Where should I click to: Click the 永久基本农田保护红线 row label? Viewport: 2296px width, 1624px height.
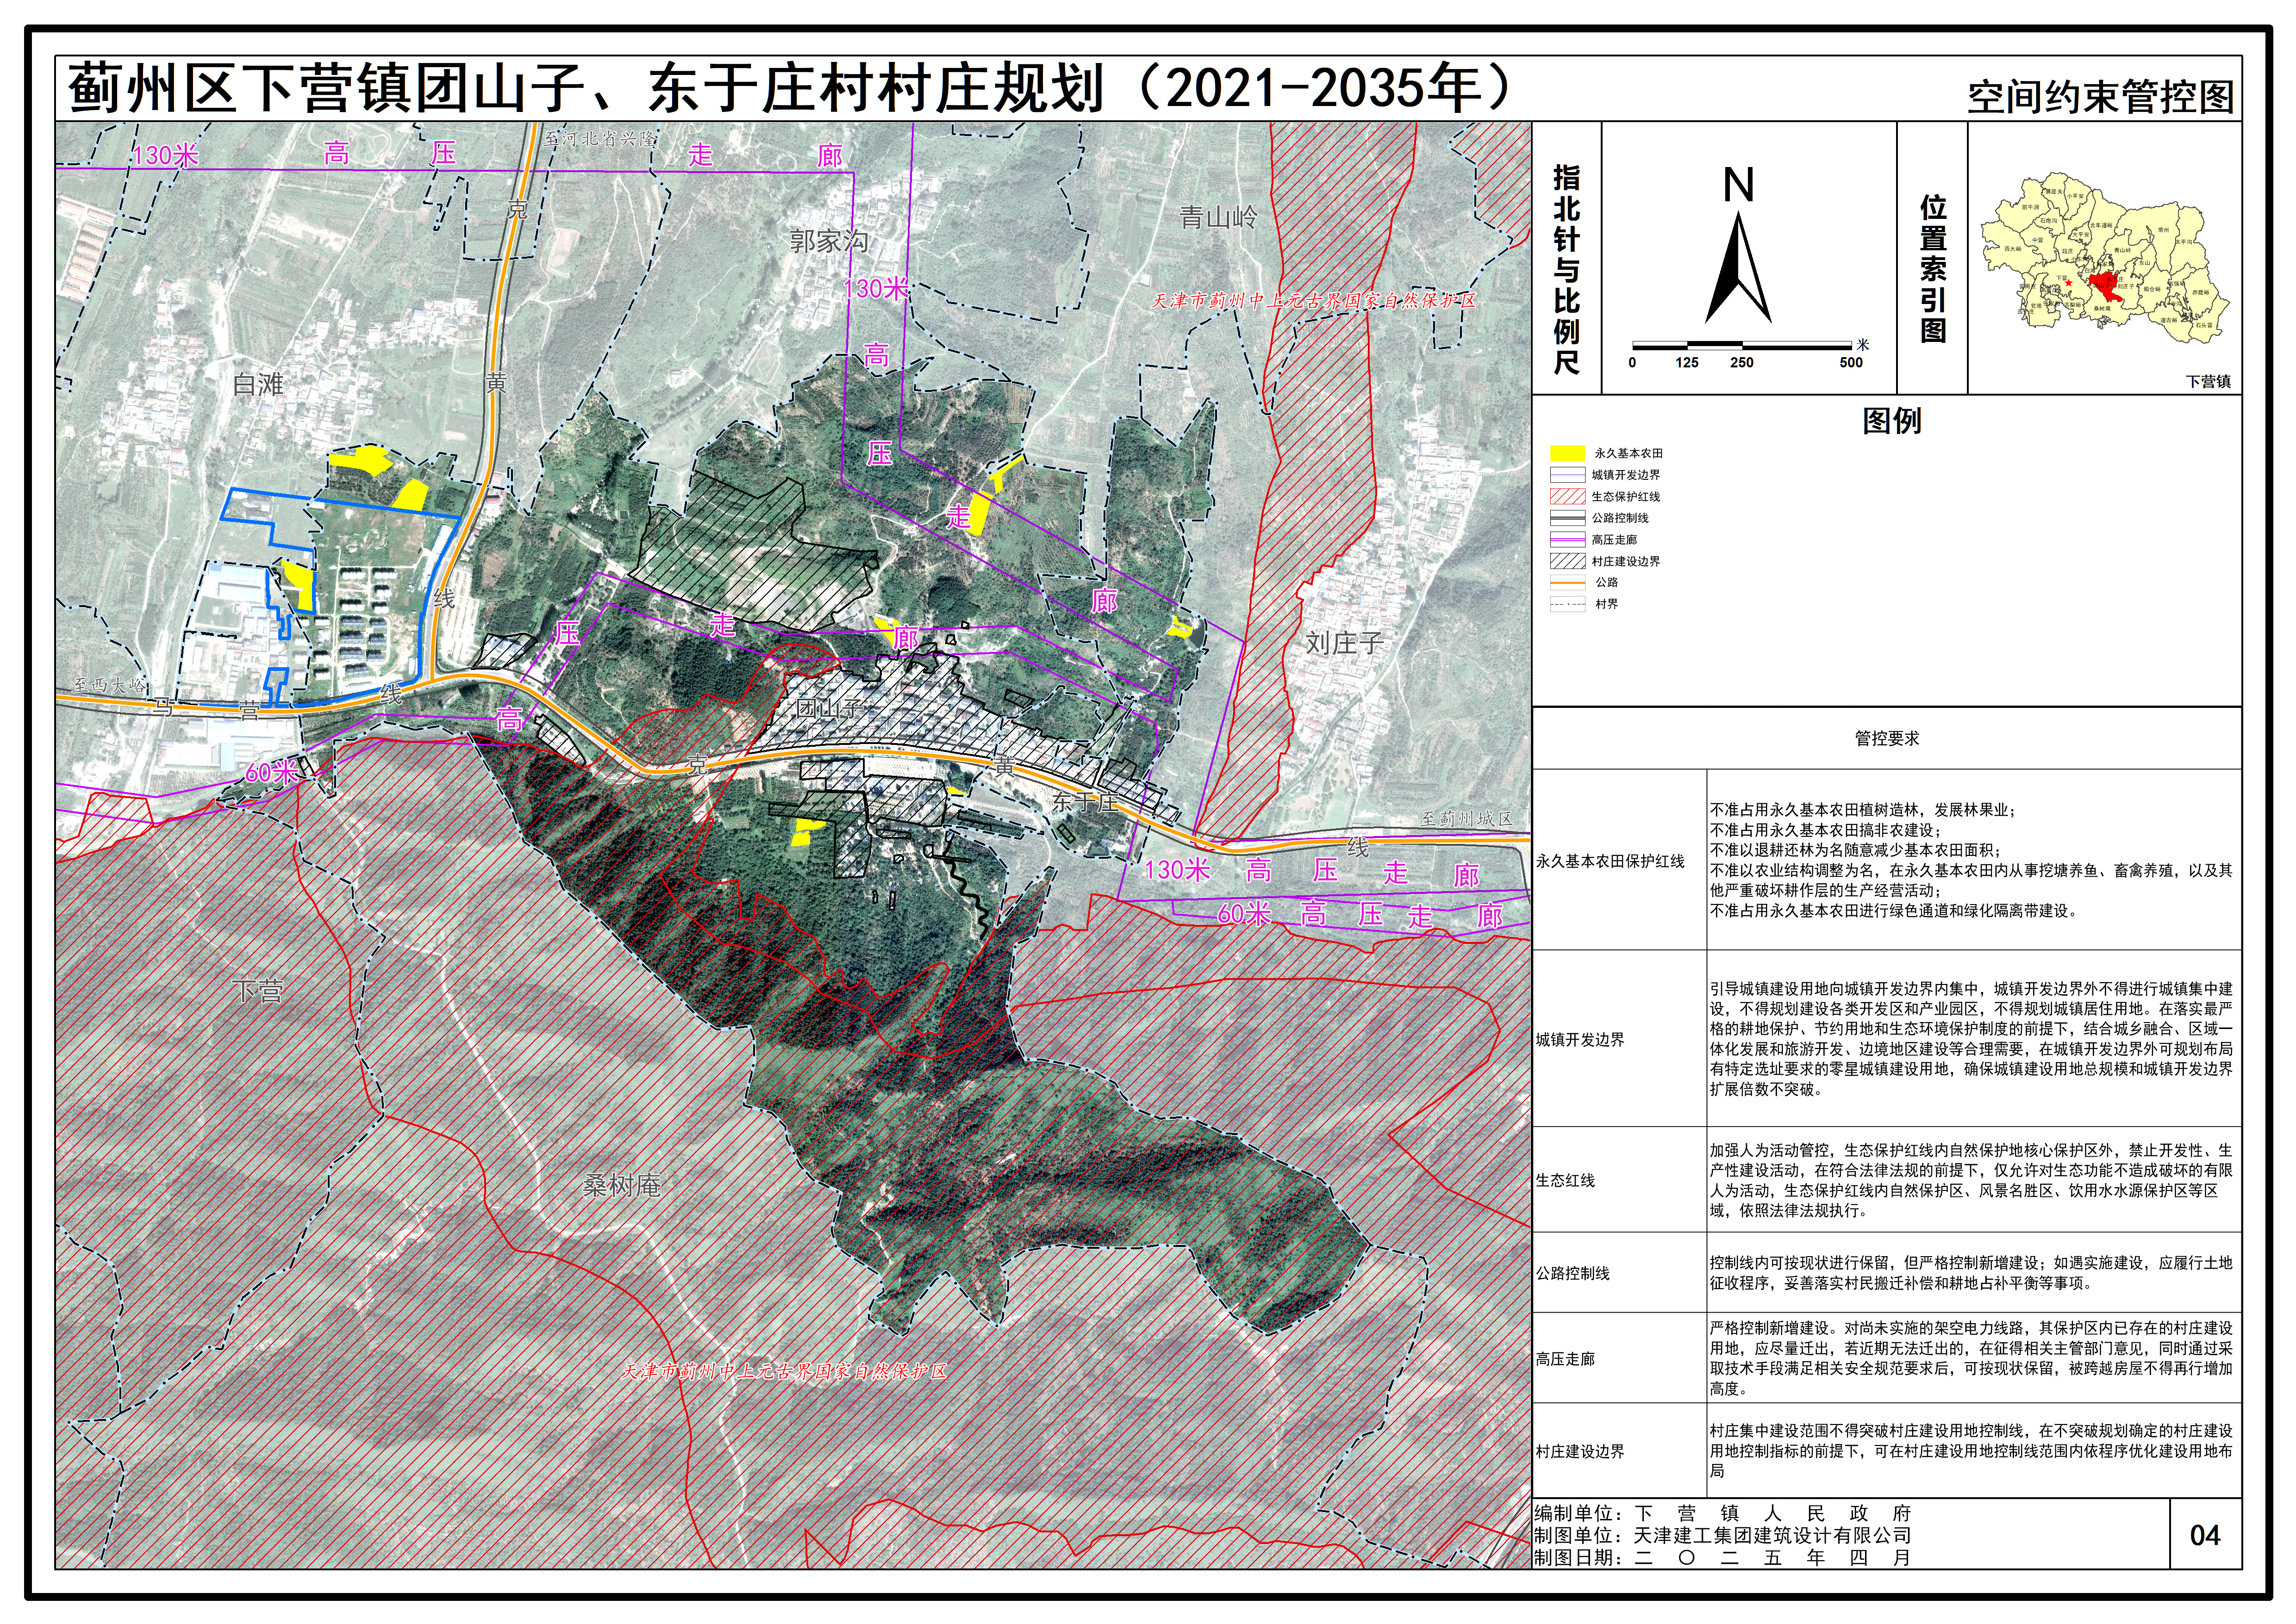1611,861
